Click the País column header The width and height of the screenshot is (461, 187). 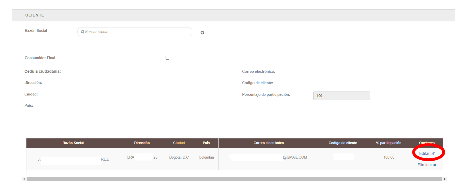pos(206,143)
